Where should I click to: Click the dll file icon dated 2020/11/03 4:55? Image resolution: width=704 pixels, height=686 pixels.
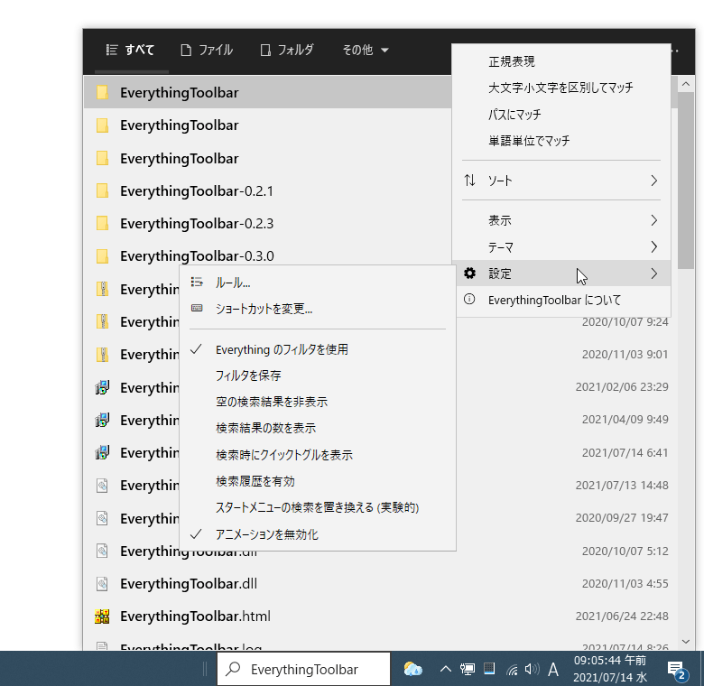coord(102,584)
